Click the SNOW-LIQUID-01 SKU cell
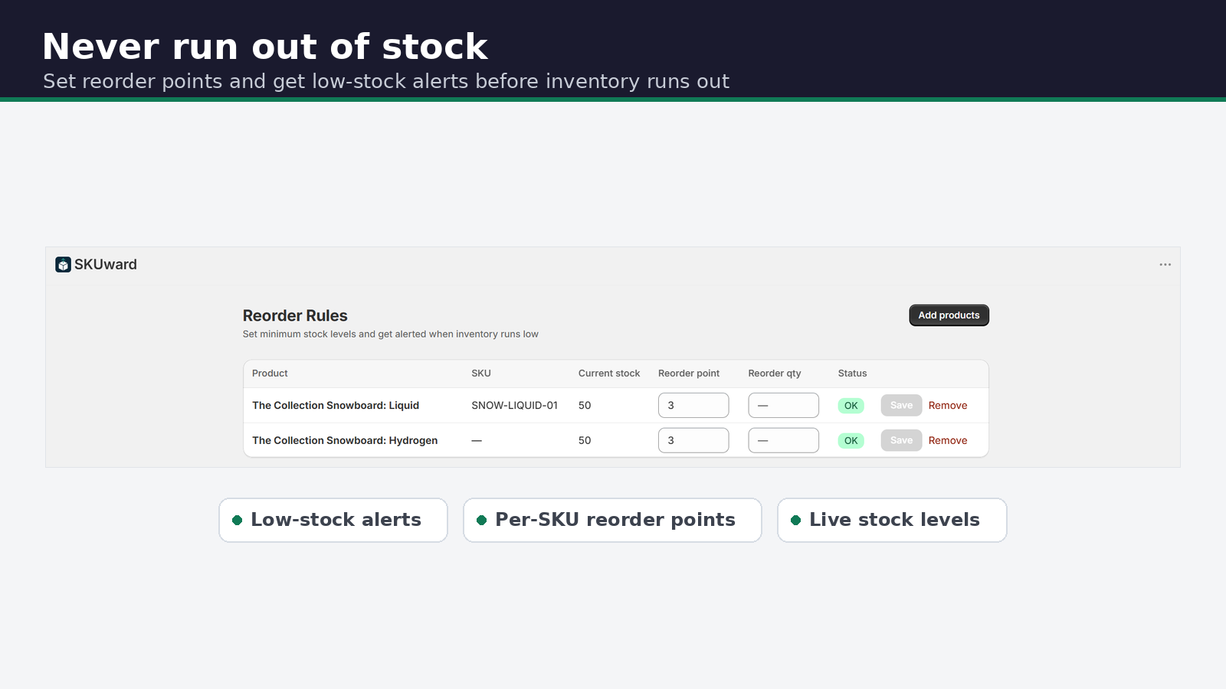This screenshot has height=689, width=1226. click(x=514, y=406)
